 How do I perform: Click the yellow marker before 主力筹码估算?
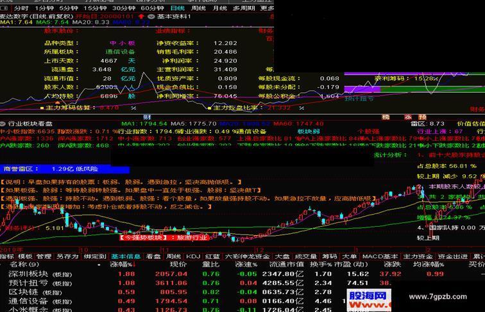[42, 108]
